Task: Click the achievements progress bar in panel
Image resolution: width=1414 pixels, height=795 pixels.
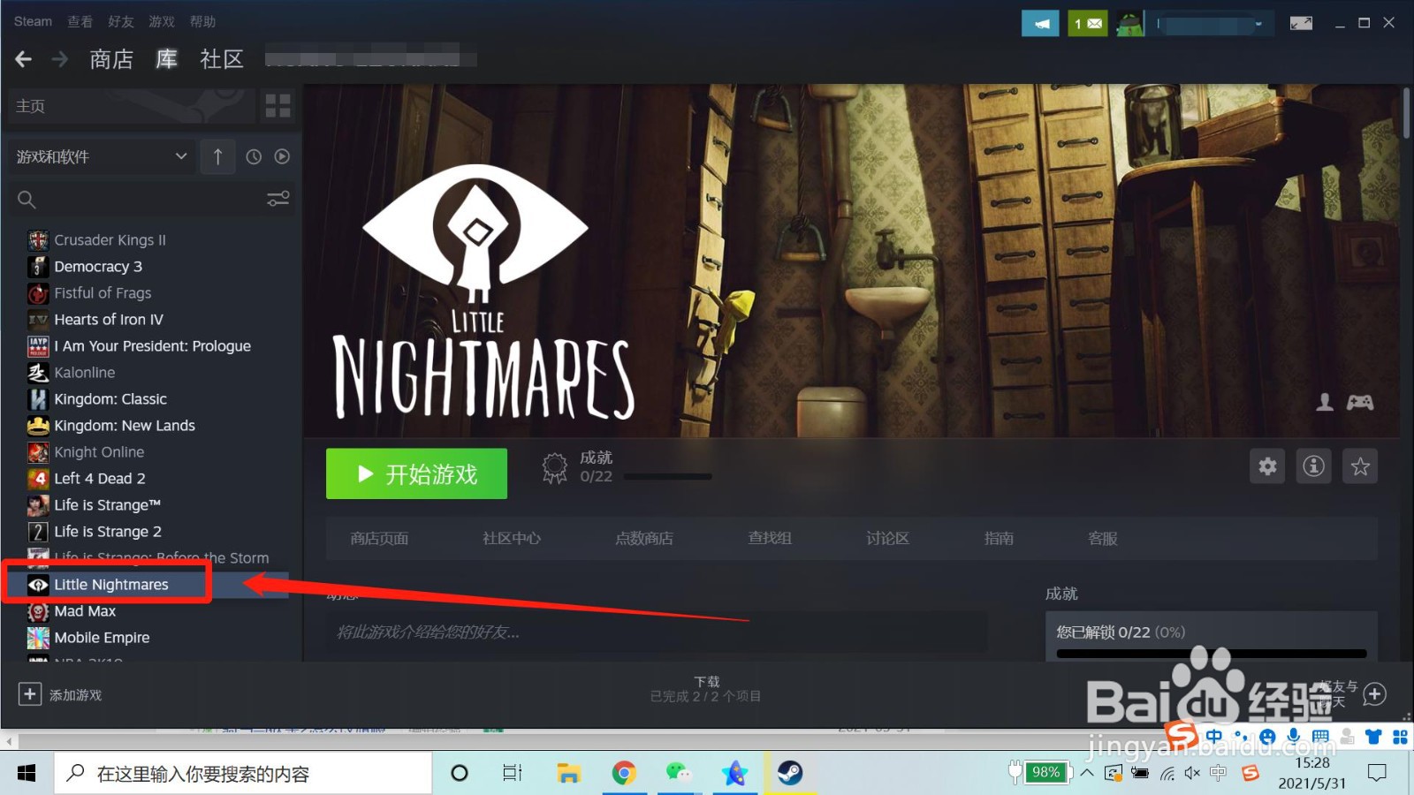Action: [1212, 654]
